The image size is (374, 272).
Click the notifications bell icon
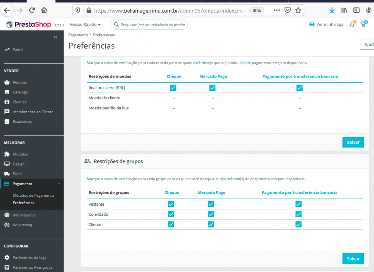click(352, 25)
